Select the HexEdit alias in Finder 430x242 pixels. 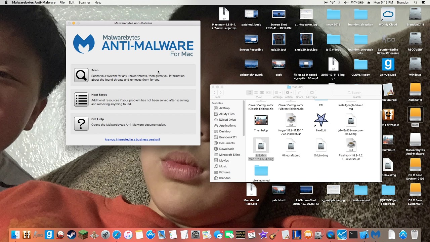click(321, 123)
